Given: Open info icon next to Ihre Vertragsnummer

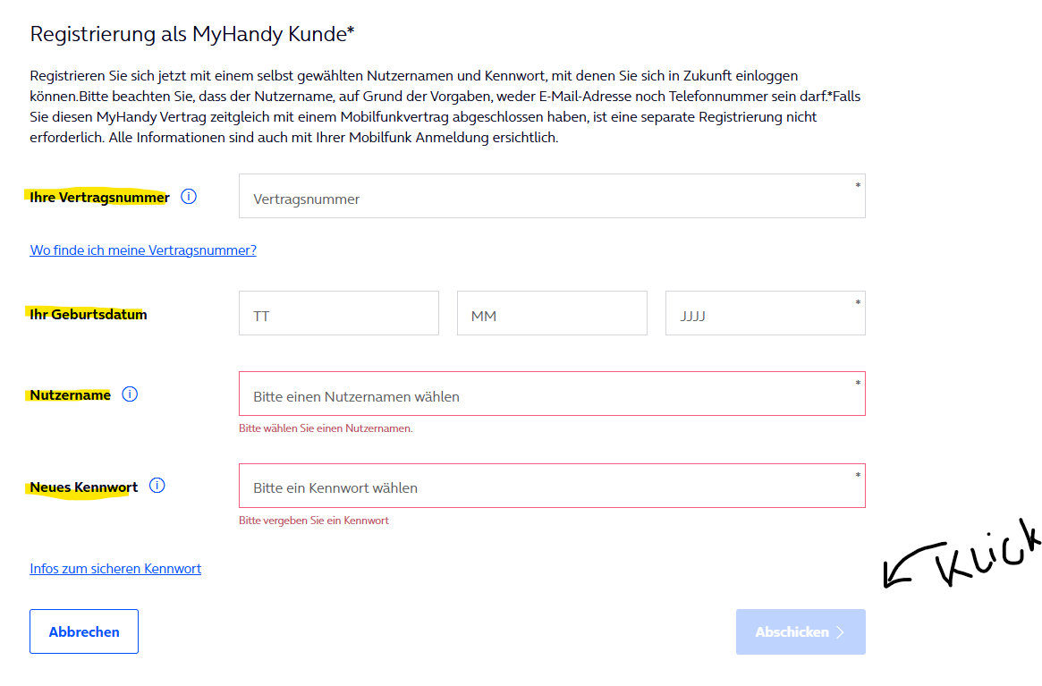Looking at the screenshot, I should (189, 197).
